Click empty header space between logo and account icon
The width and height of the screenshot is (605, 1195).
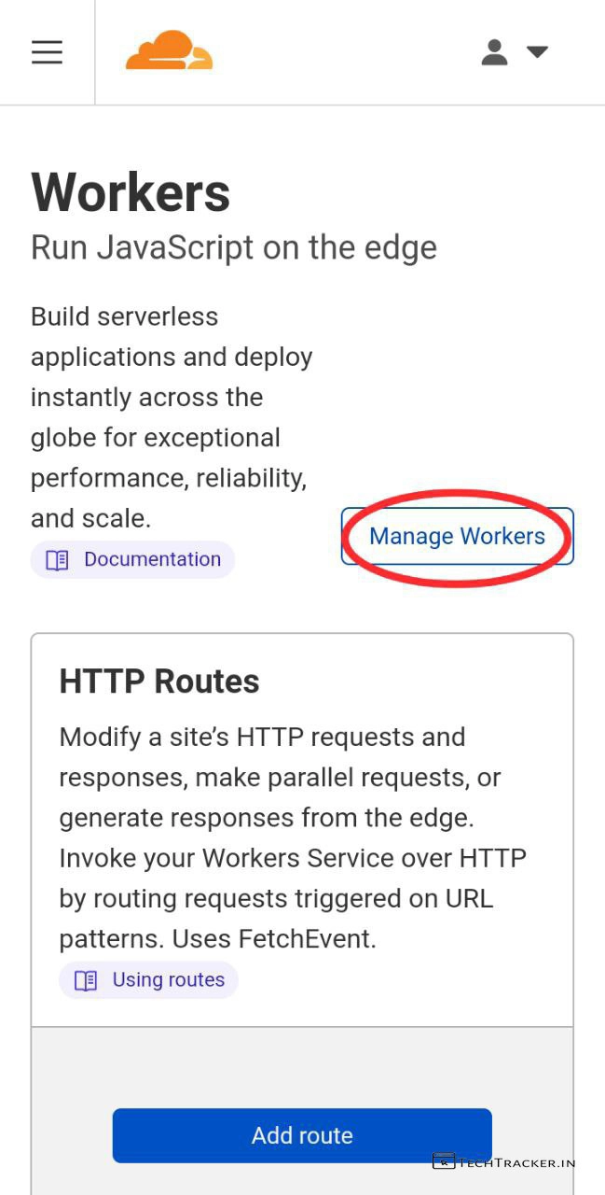[x=345, y=52]
